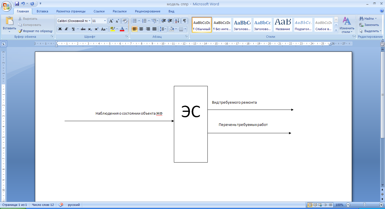Undo the last action
The image size is (385, 209).
click(x=23, y=4)
